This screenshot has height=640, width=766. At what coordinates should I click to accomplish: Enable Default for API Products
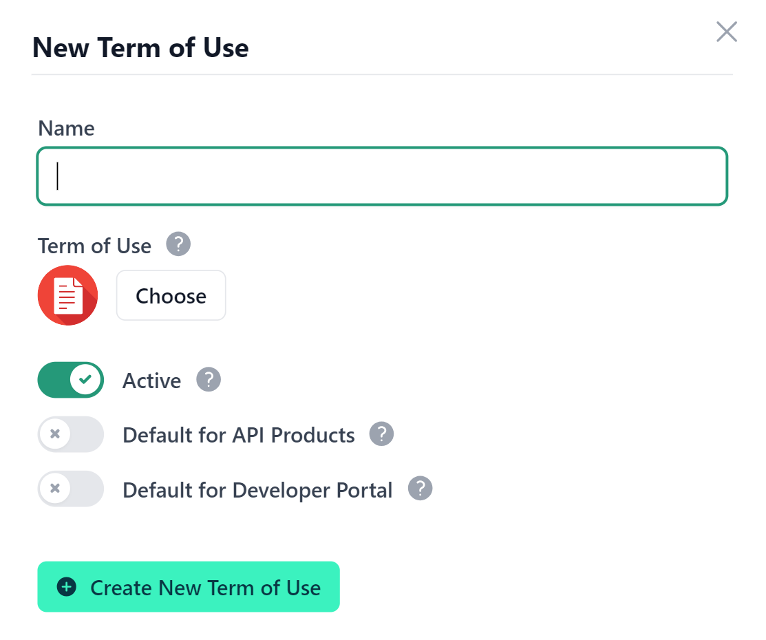[x=70, y=434]
